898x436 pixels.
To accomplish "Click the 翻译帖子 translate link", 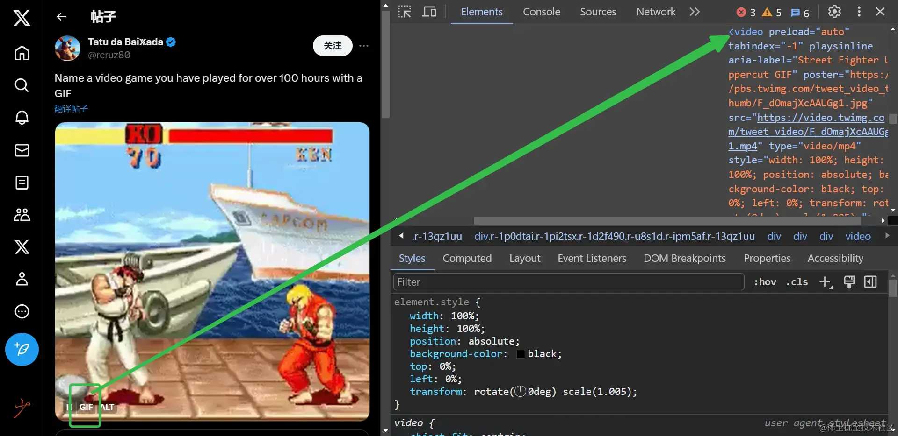I will pos(71,109).
